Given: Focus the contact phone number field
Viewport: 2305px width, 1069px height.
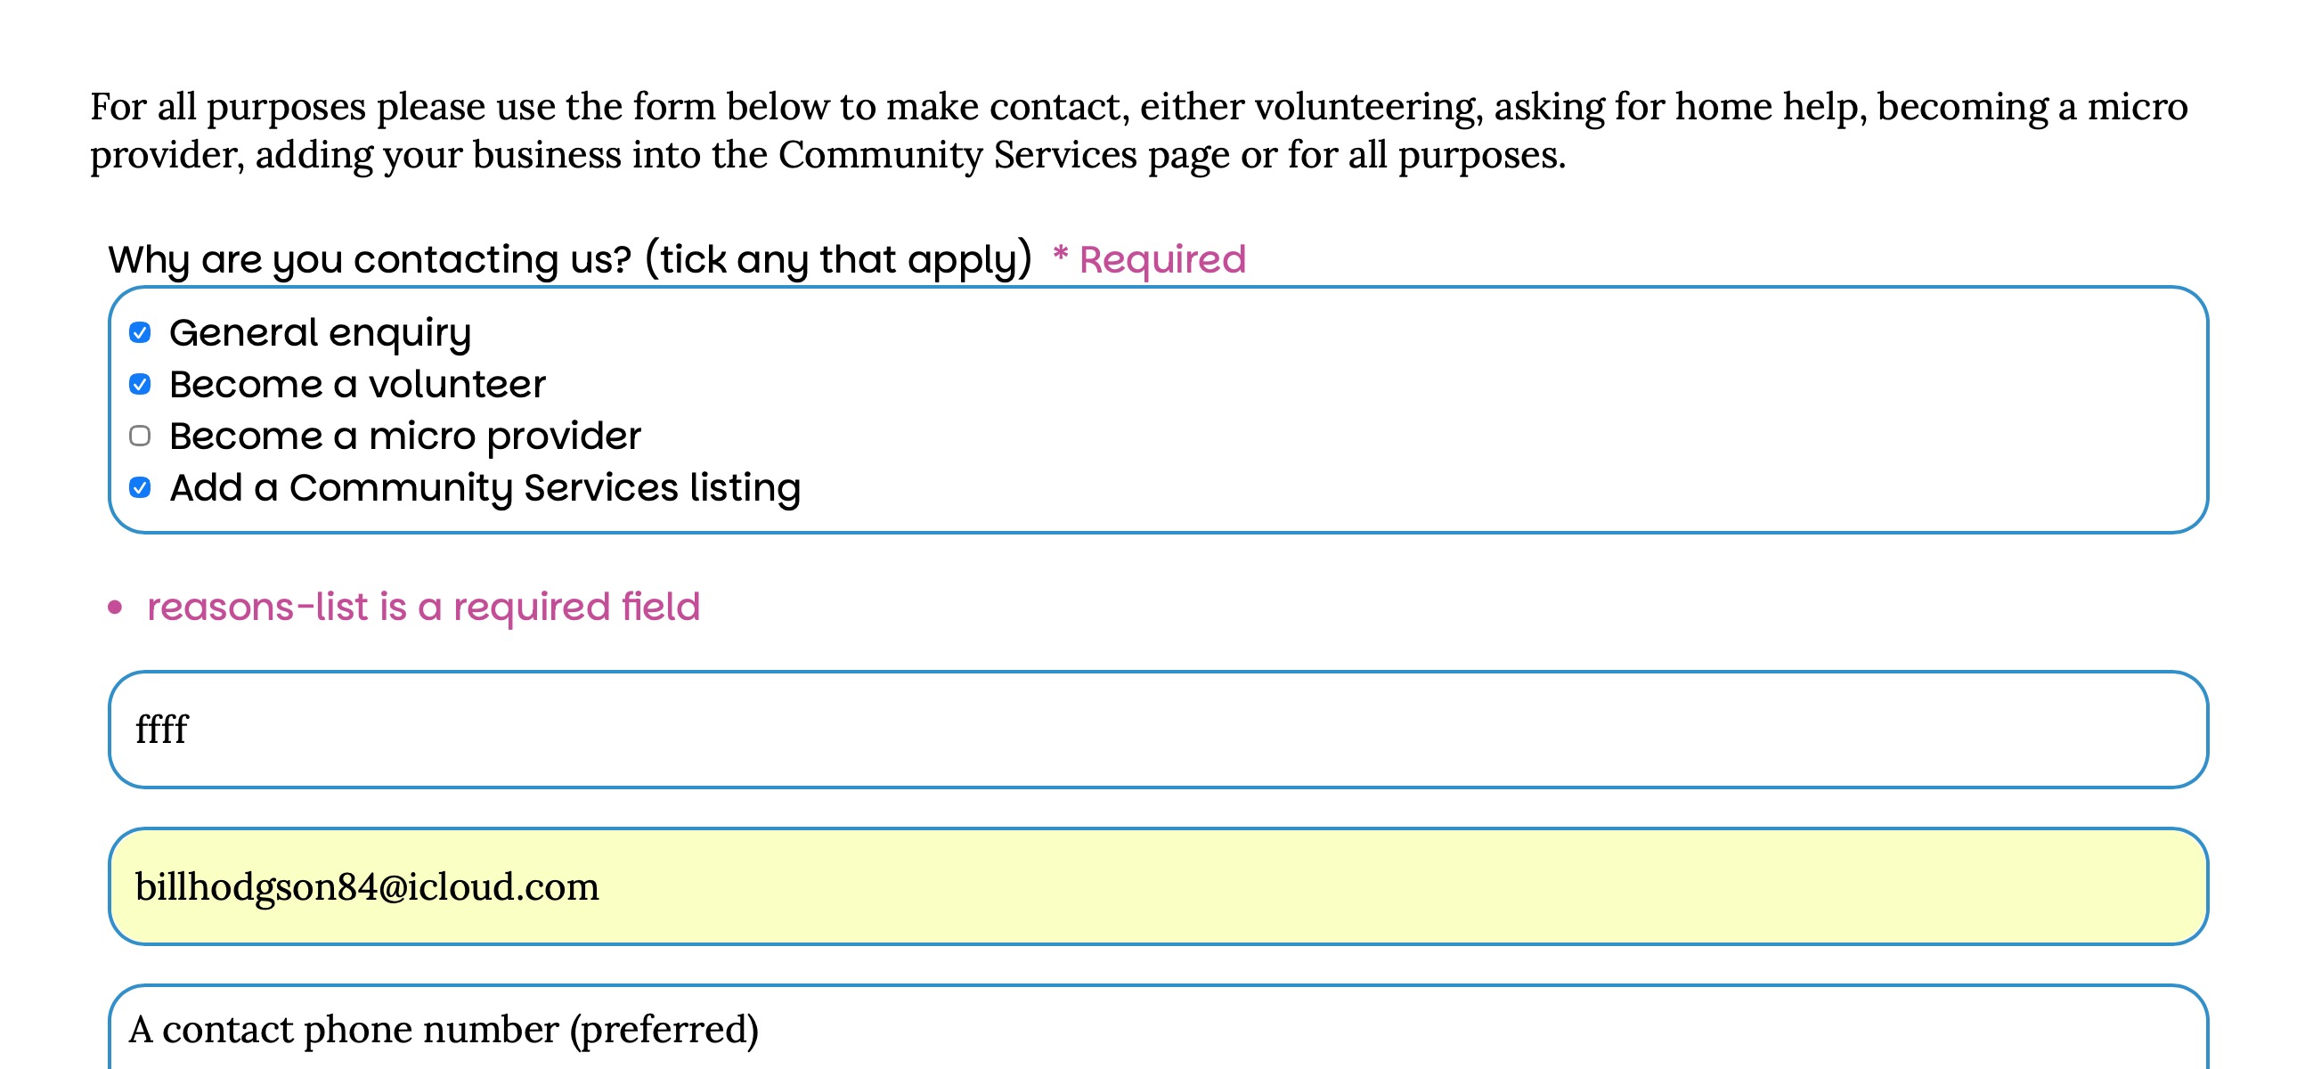Looking at the screenshot, I should click(1158, 1030).
